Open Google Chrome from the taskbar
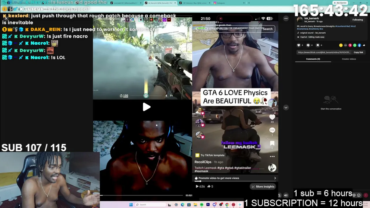Image resolution: width=370 pixels, height=208 pixels. click(x=227, y=205)
